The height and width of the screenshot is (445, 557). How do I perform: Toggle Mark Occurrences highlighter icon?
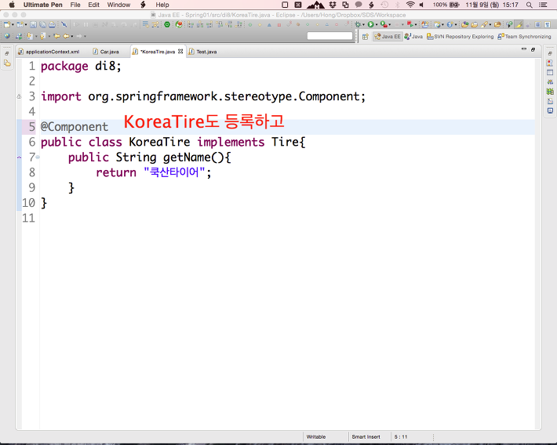pos(519,24)
